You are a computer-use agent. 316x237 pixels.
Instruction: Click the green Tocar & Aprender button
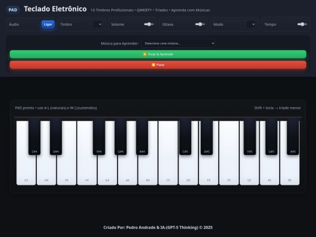[x=158, y=54]
